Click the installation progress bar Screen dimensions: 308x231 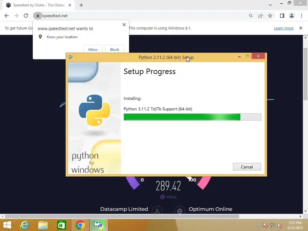(192, 117)
